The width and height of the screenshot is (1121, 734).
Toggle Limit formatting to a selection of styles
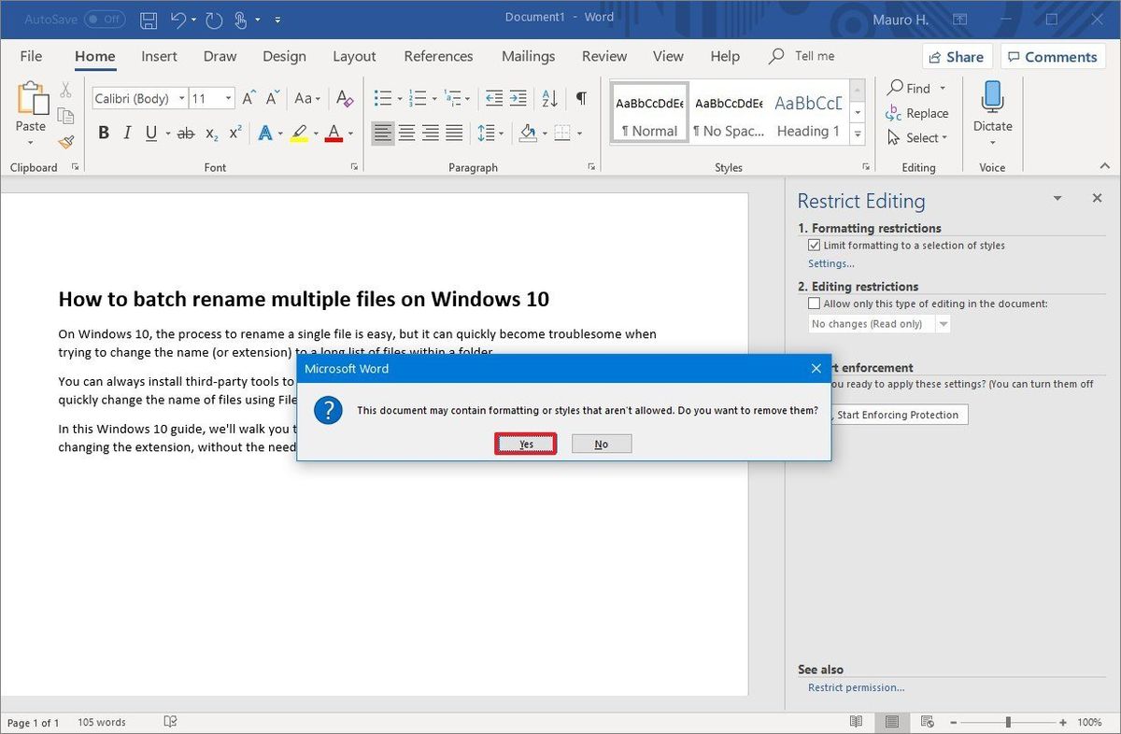point(815,245)
